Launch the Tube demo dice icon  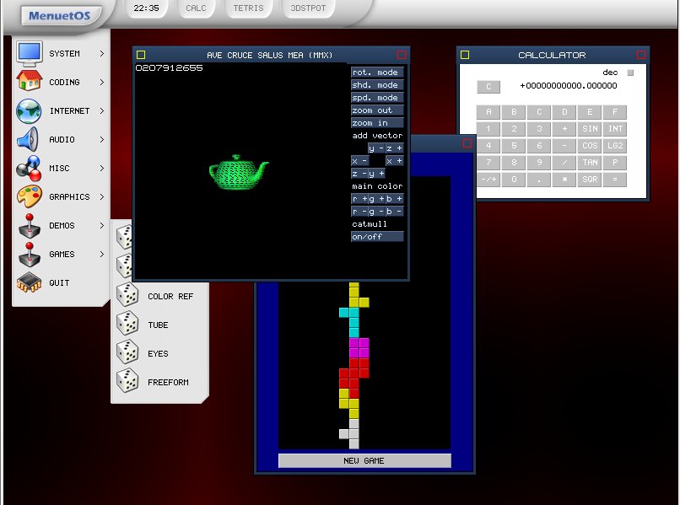coord(127,325)
